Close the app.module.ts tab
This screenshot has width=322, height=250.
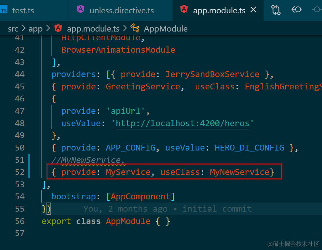coord(253,10)
